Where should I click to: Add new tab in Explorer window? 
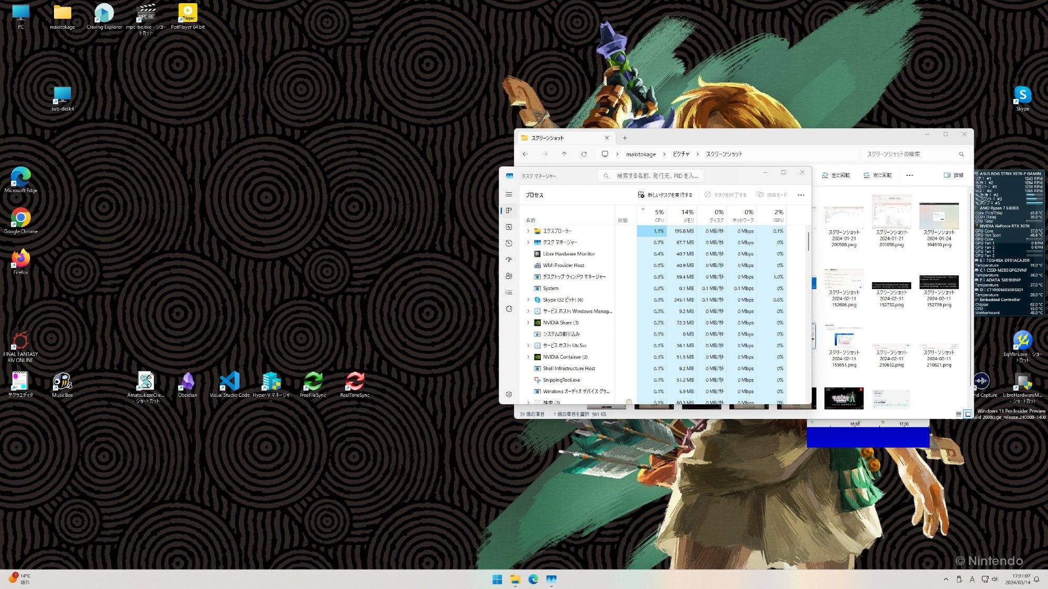click(625, 138)
